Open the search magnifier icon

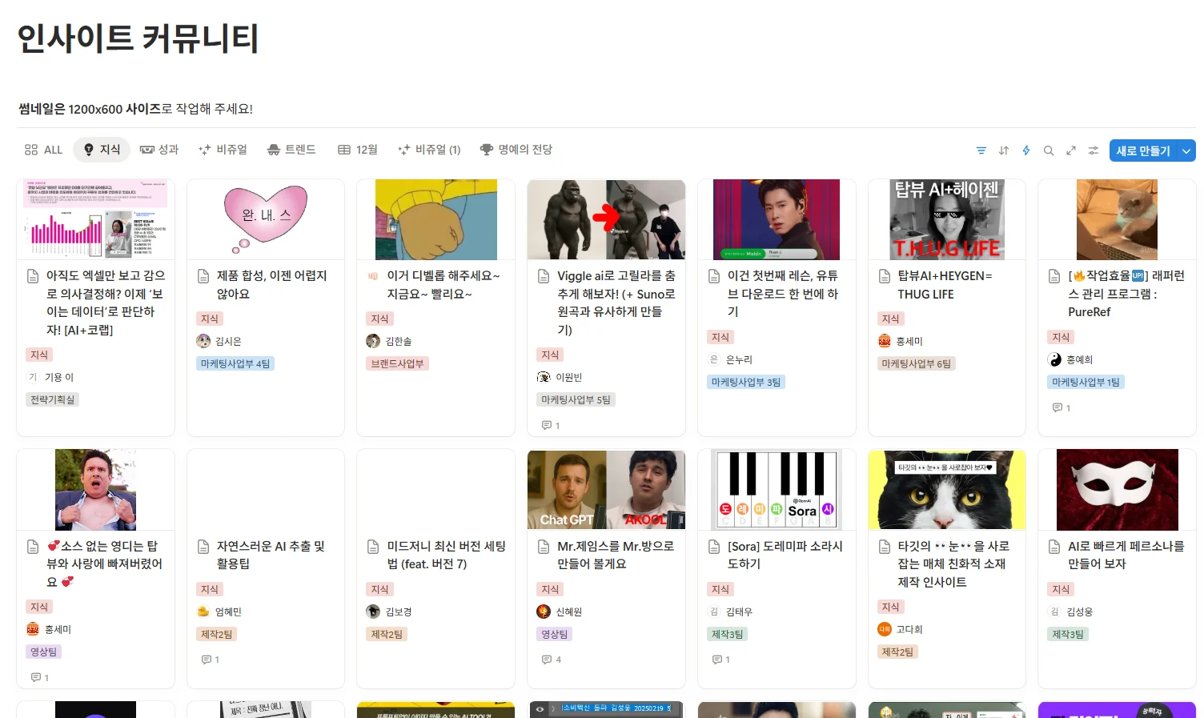(x=1049, y=150)
